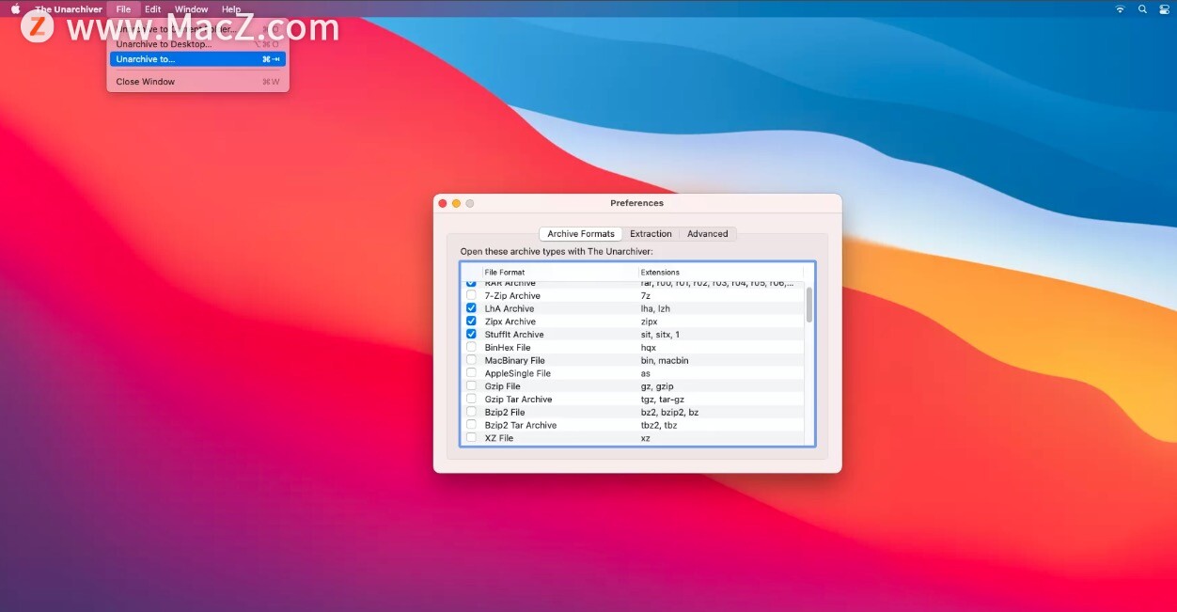Open the Apple menu
This screenshot has width=1177, height=612.
[x=15, y=9]
